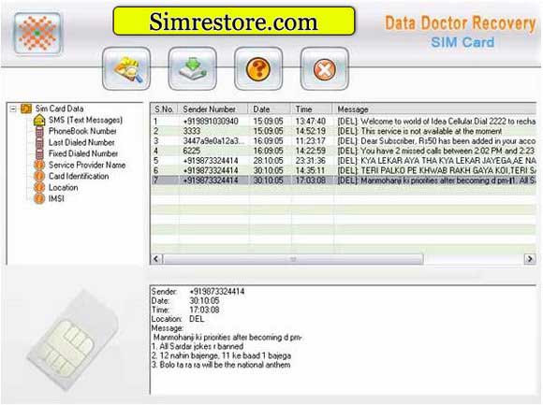Select Service Provider Name in tree

[87, 165]
